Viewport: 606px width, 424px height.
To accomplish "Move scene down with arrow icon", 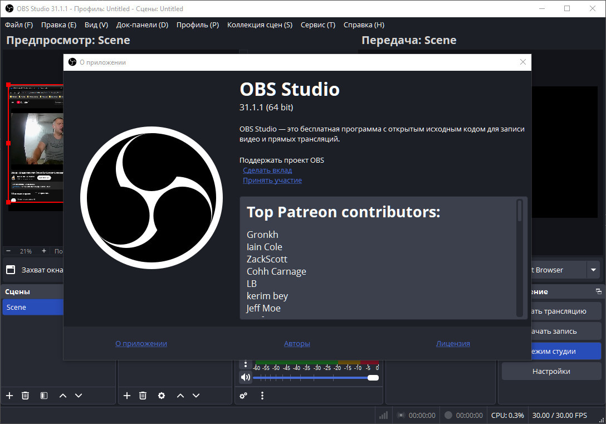I will coord(79,396).
